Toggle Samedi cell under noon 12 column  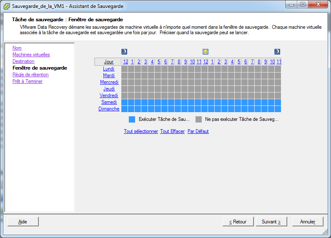204,103
